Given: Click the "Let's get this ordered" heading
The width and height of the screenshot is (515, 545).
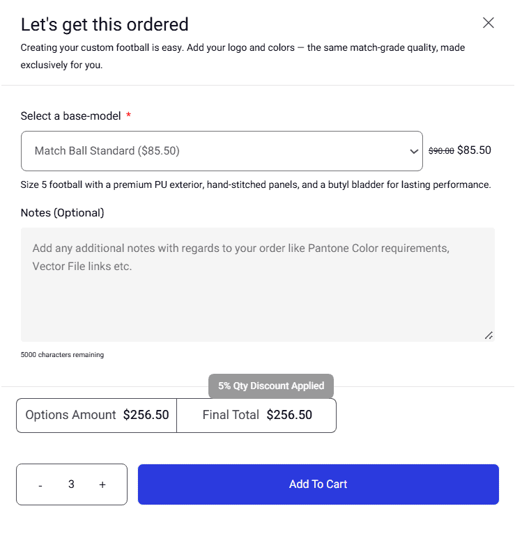Looking at the screenshot, I should 105,25.
